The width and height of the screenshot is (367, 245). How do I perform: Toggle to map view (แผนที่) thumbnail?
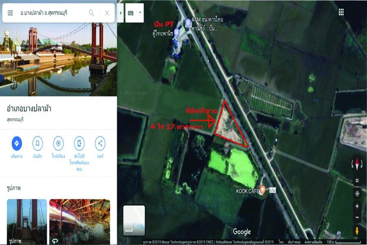[134, 220]
